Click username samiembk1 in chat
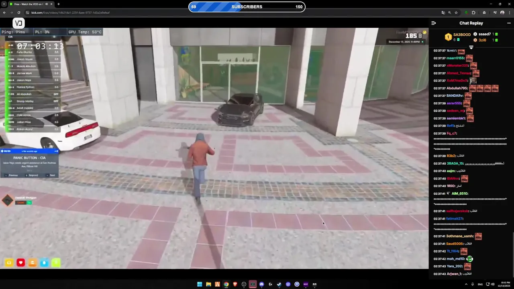 [456, 118]
